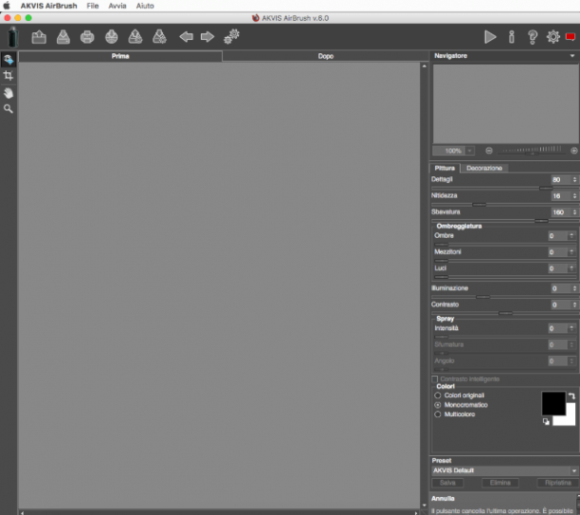Tick the Contrasto intelligente checkbox
This screenshot has height=515, width=580.
pyautogui.click(x=435, y=379)
